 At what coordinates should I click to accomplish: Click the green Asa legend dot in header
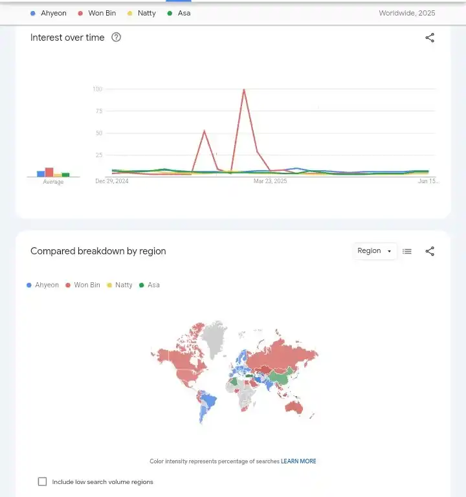(170, 13)
